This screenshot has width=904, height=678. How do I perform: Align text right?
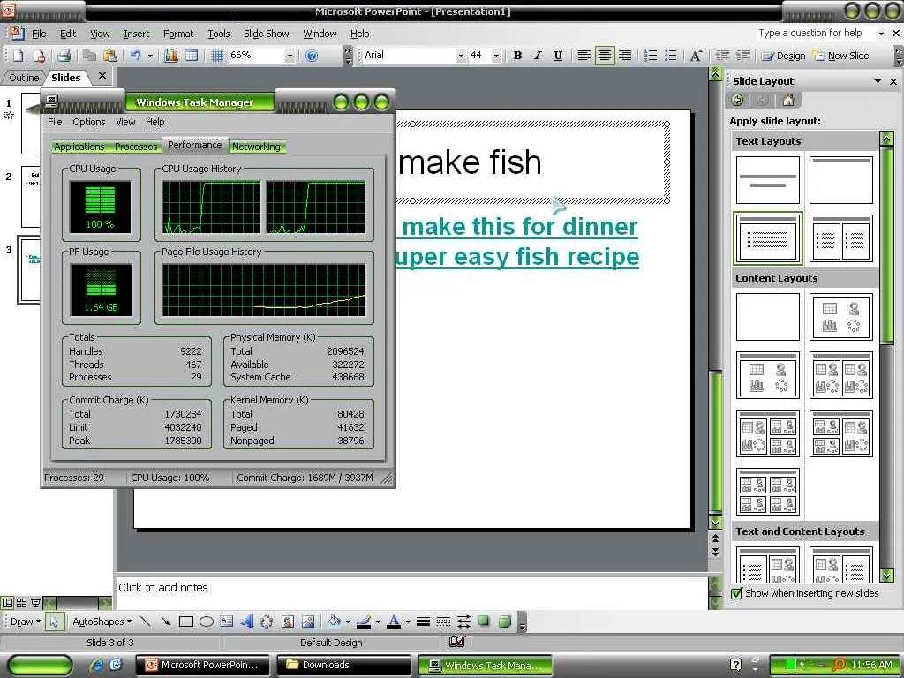(x=625, y=56)
